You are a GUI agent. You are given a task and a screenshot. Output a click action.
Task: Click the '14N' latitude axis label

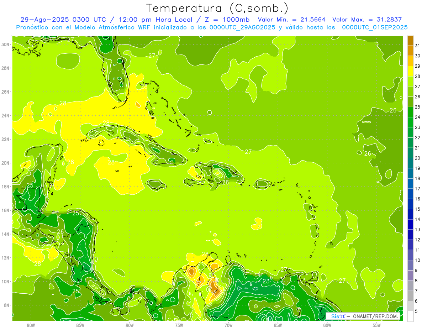[5, 234]
